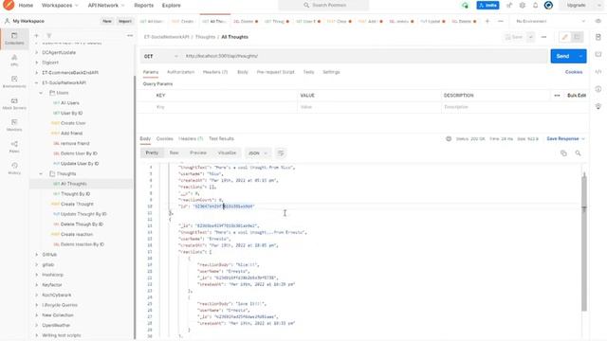Expand the GitHub collection
This screenshot has width=607, height=341.
tap(37, 255)
